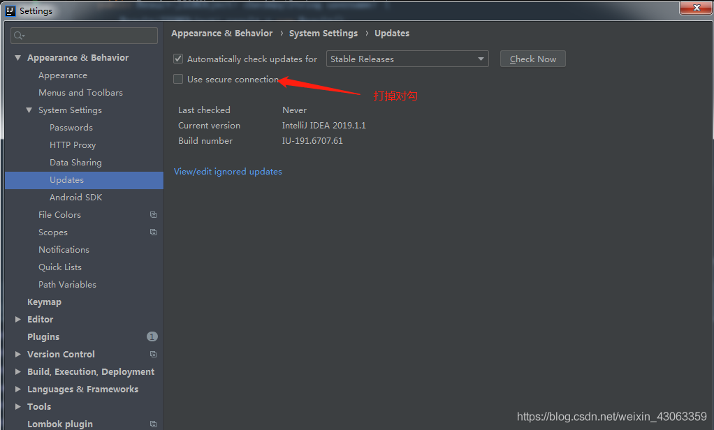714x430 pixels.
Task: Select Notifications in the settings tree
Action: click(64, 250)
